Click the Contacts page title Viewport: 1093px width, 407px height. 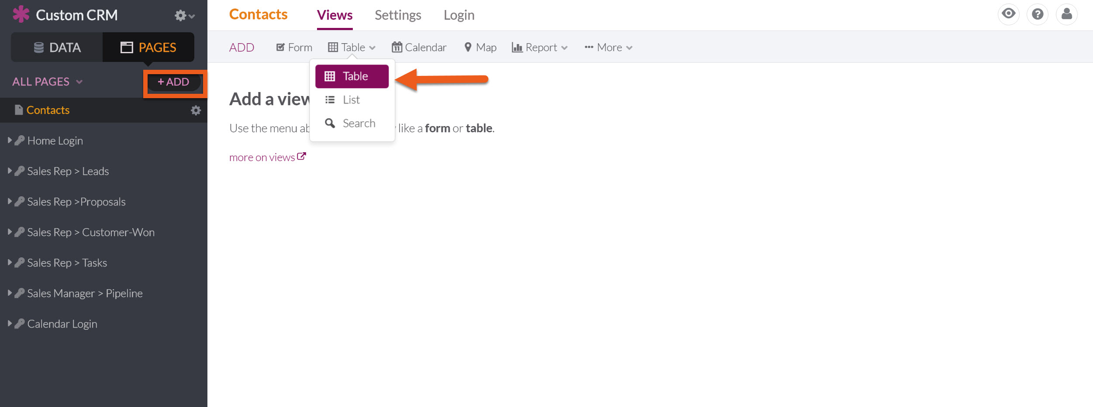click(x=259, y=14)
